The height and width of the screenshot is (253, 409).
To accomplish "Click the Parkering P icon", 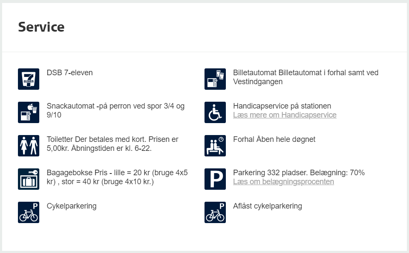I will click(215, 179).
